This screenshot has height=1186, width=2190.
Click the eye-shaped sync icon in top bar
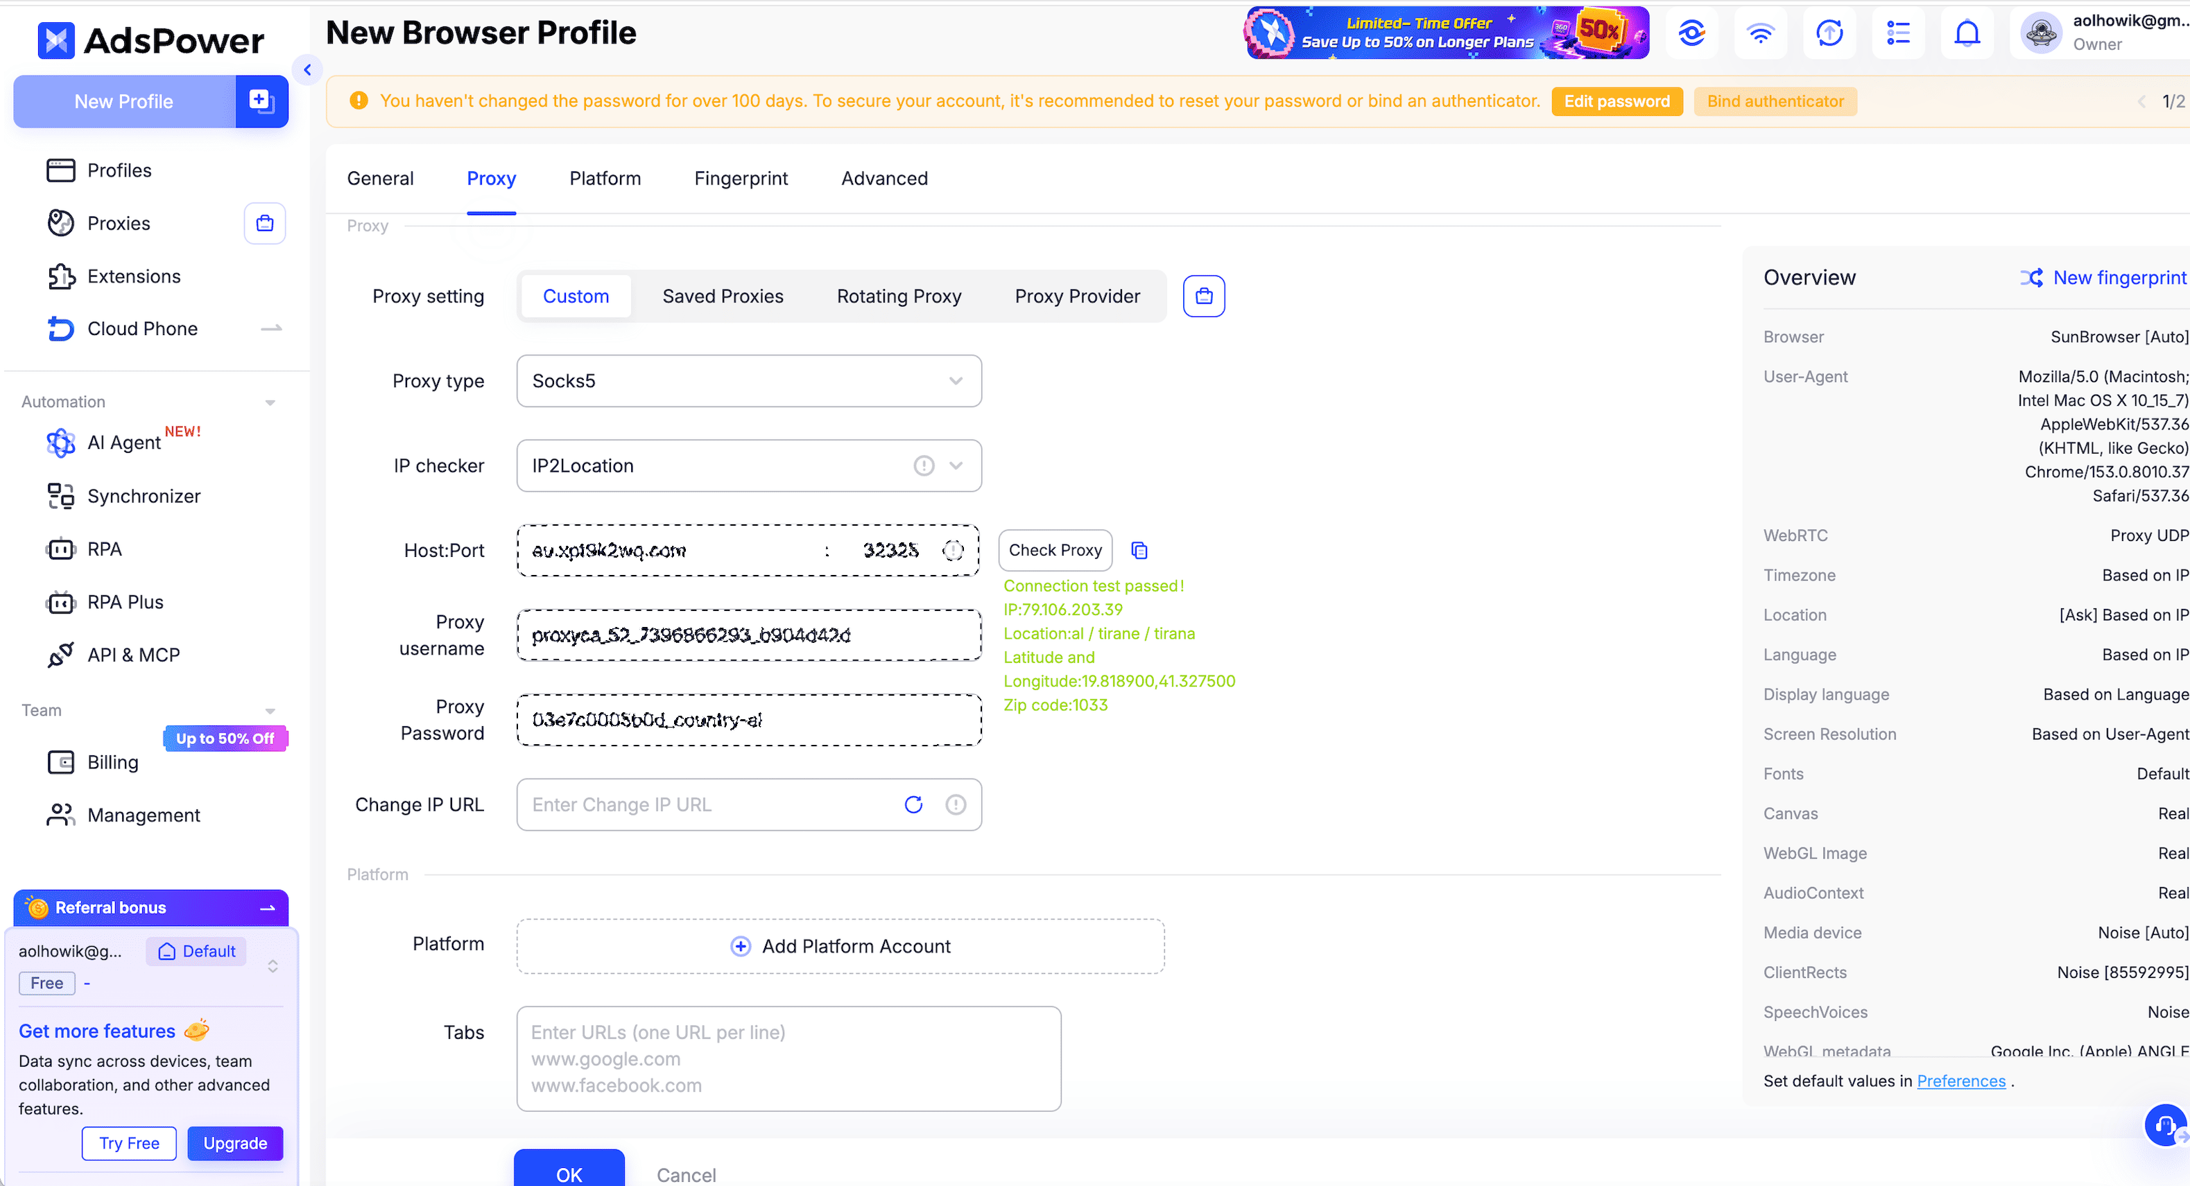[x=1691, y=34]
